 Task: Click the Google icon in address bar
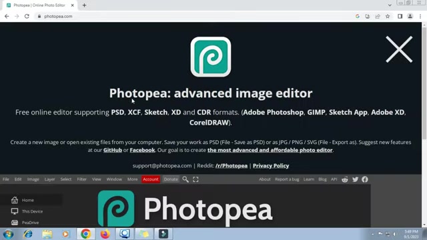click(x=358, y=16)
